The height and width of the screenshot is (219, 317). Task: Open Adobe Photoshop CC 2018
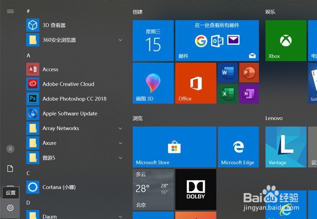75,99
